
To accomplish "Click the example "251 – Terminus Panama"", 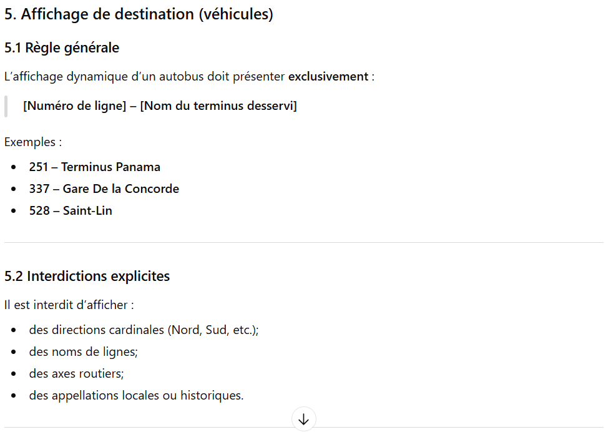I will [x=94, y=167].
